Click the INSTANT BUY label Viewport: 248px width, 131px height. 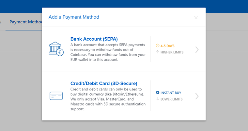tap(171, 93)
